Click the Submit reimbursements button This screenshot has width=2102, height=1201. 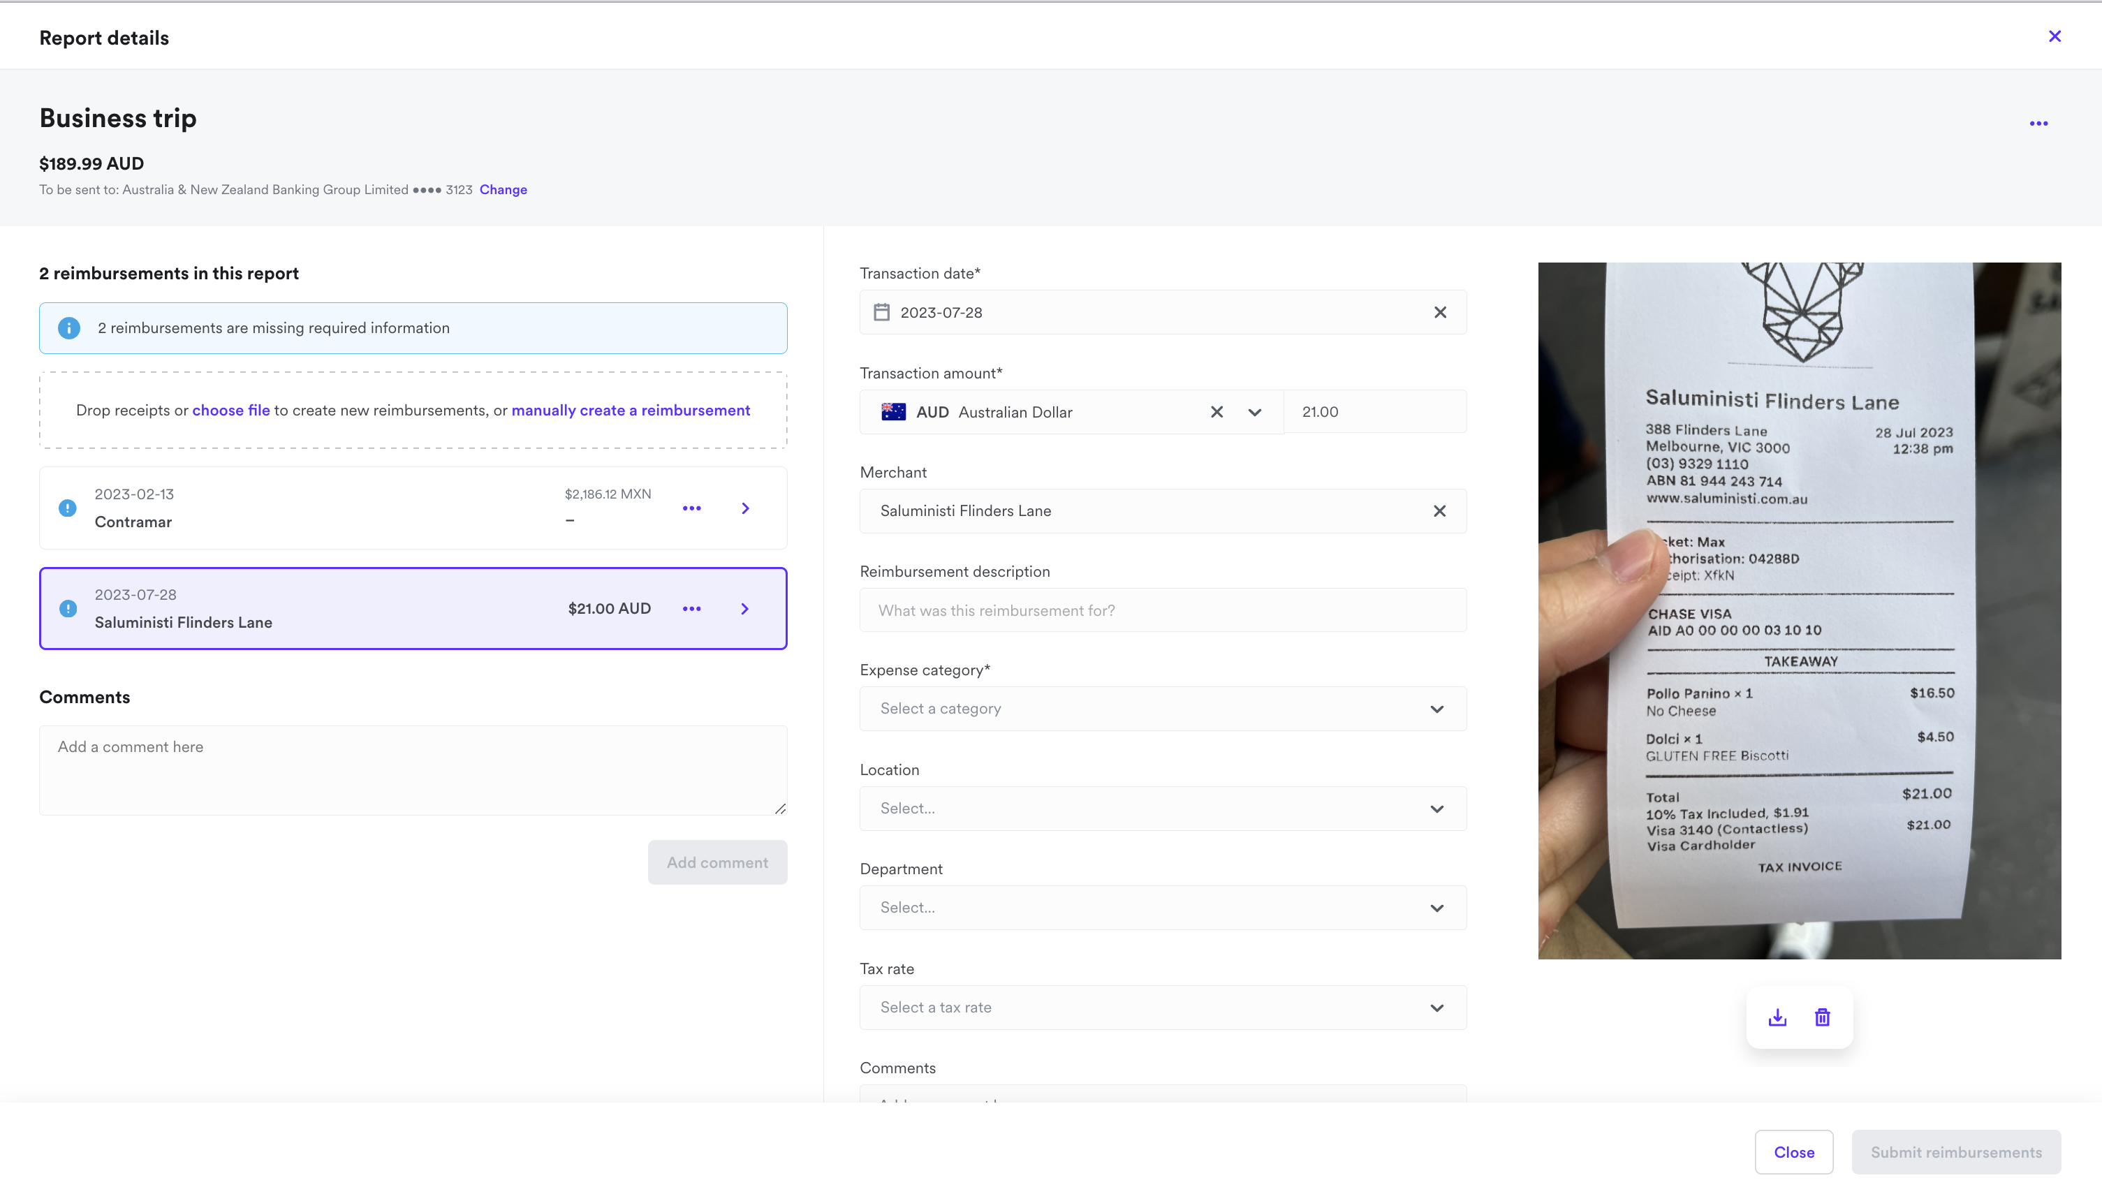[1956, 1152]
